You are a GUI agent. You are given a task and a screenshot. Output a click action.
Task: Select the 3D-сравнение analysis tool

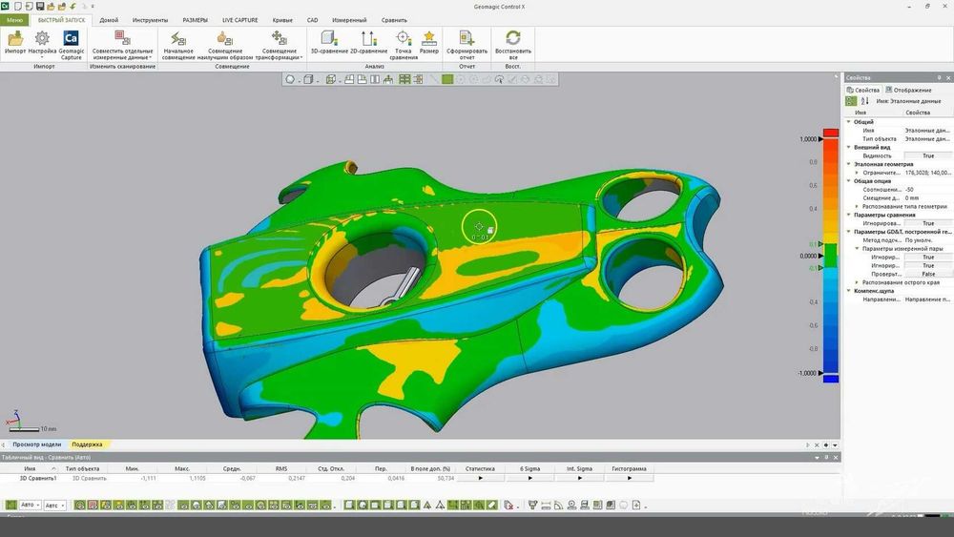[x=329, y=39]
